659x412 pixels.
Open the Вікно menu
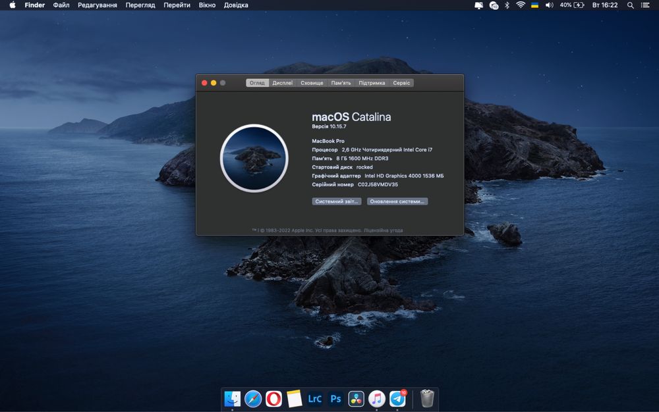click(x=207, y=5)
